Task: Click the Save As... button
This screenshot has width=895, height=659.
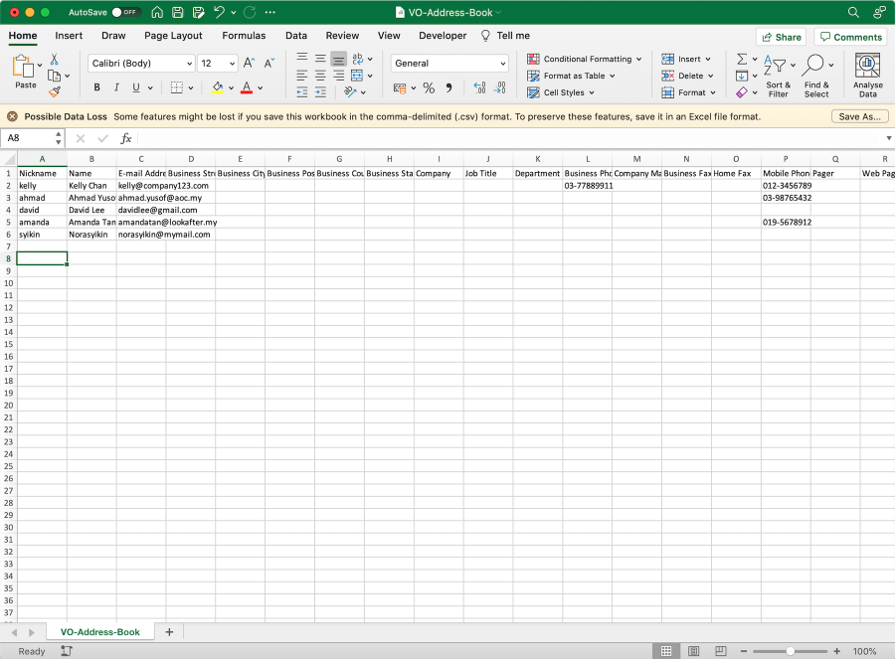Action: coord(859,116)
